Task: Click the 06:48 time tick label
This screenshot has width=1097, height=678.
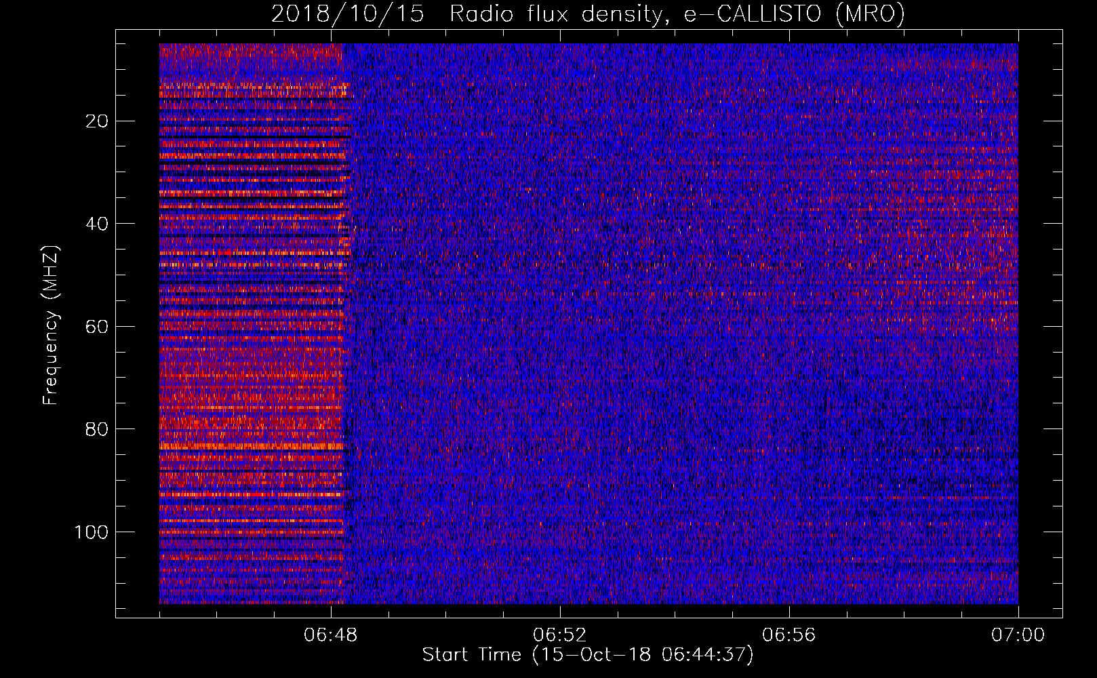Action: tap(331, 635)
